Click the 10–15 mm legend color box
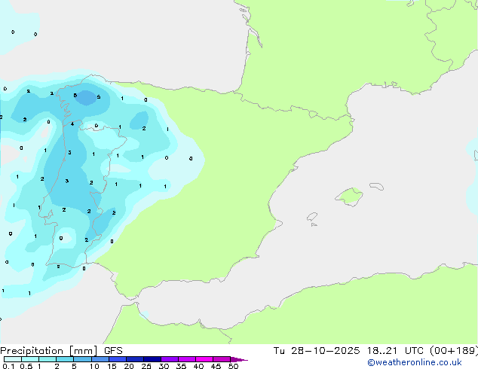Viewport: 478px width, 369px height. pos(100,359)
